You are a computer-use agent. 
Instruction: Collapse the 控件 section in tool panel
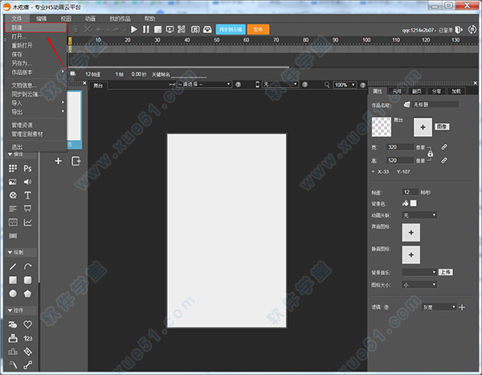16,310
